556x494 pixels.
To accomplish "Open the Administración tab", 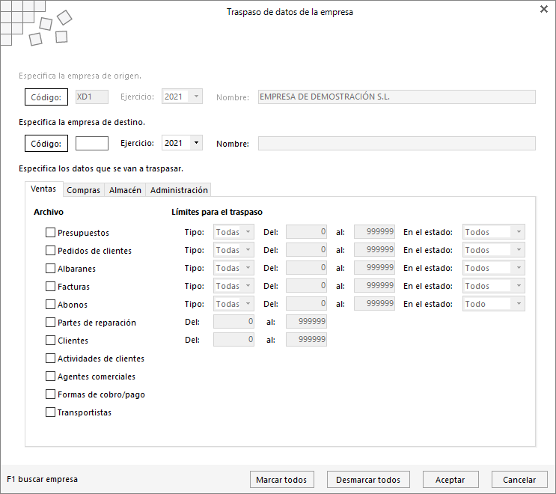I will [179, 190].
